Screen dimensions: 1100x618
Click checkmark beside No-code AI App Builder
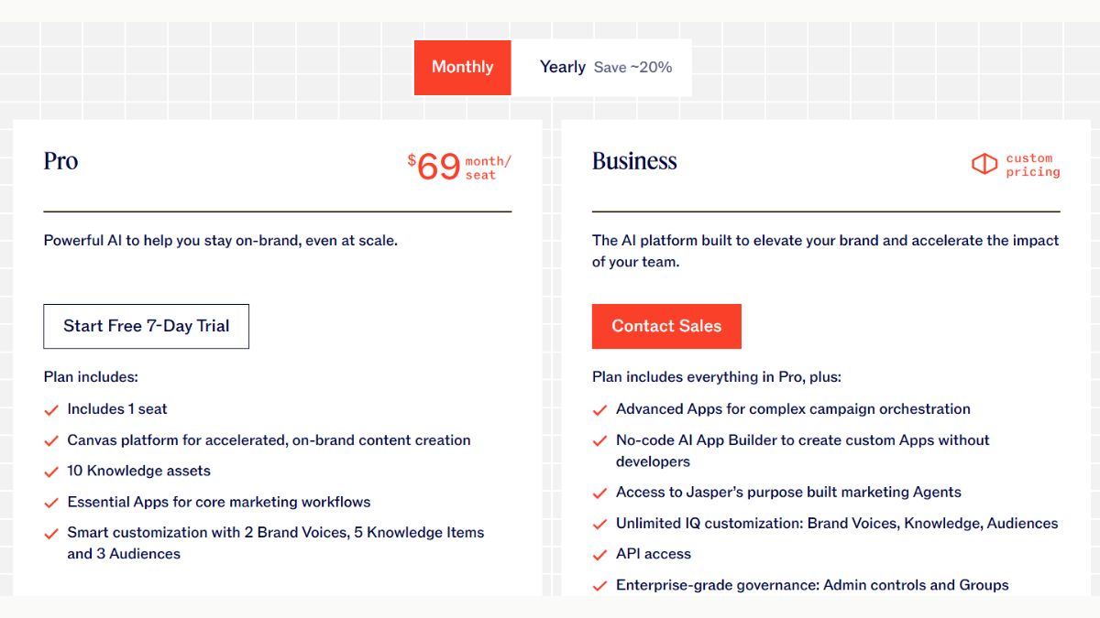pyautogui.click(x=600, y=441)
